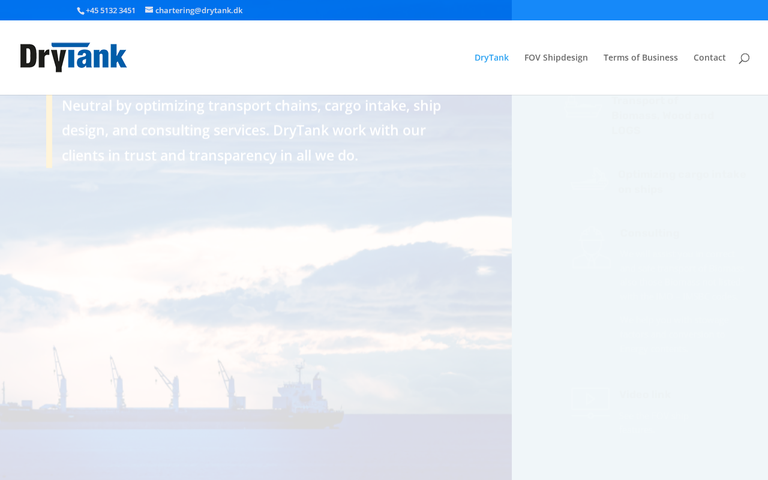
Task: Open Optimizing cargo intake on ships
Action: click(682, 182)
